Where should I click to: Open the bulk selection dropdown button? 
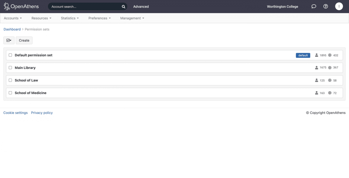[9, 40]
